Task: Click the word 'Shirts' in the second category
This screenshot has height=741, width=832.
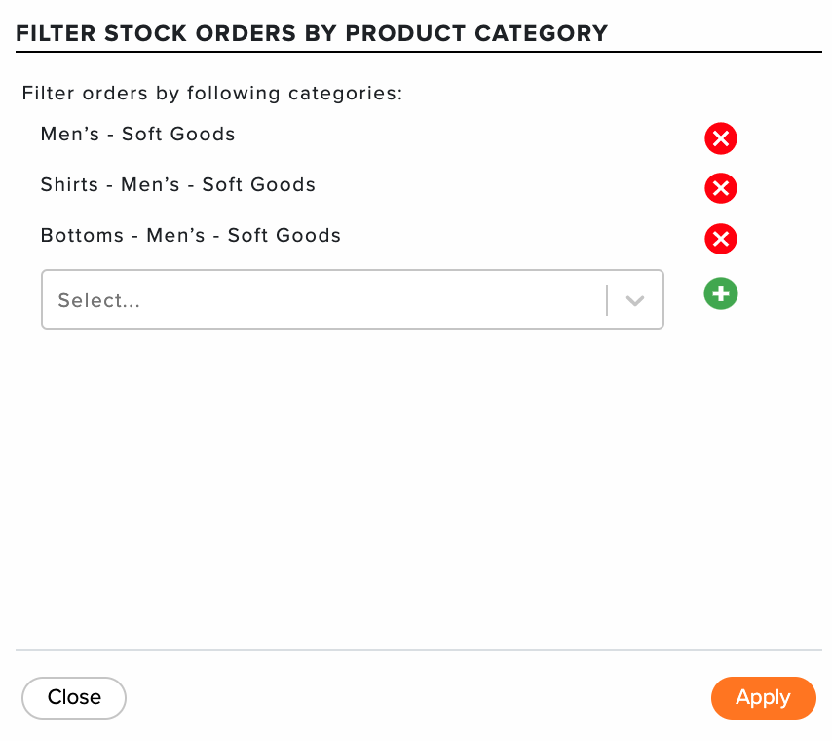Action: pos(69,184)
